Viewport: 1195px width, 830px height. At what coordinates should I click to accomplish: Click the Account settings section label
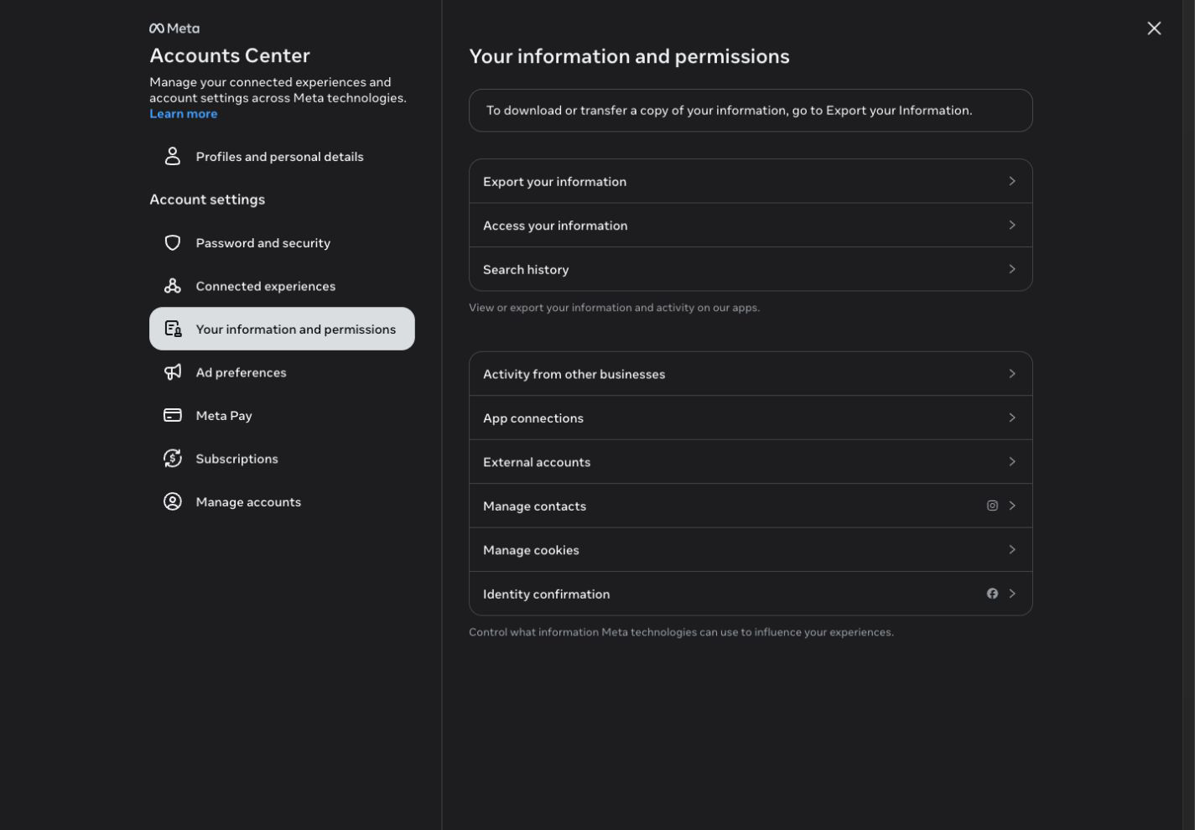[207, 200]
